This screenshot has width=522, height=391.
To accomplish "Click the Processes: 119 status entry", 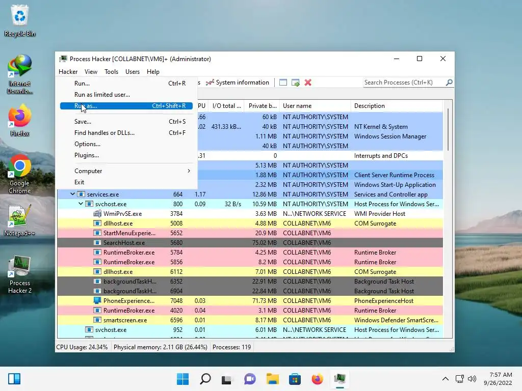I will (232, 347).
